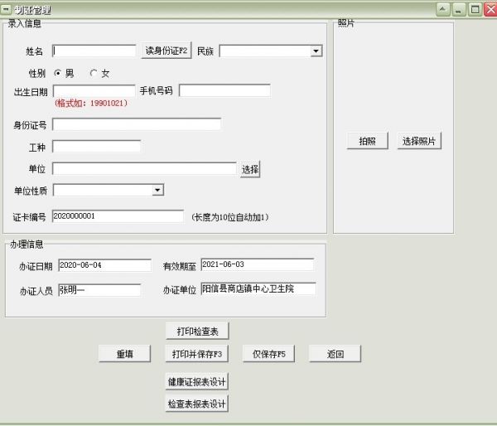This screenshot has height=426, width=497.
Task: Click the 工种 input field
Action: (96, 146)
